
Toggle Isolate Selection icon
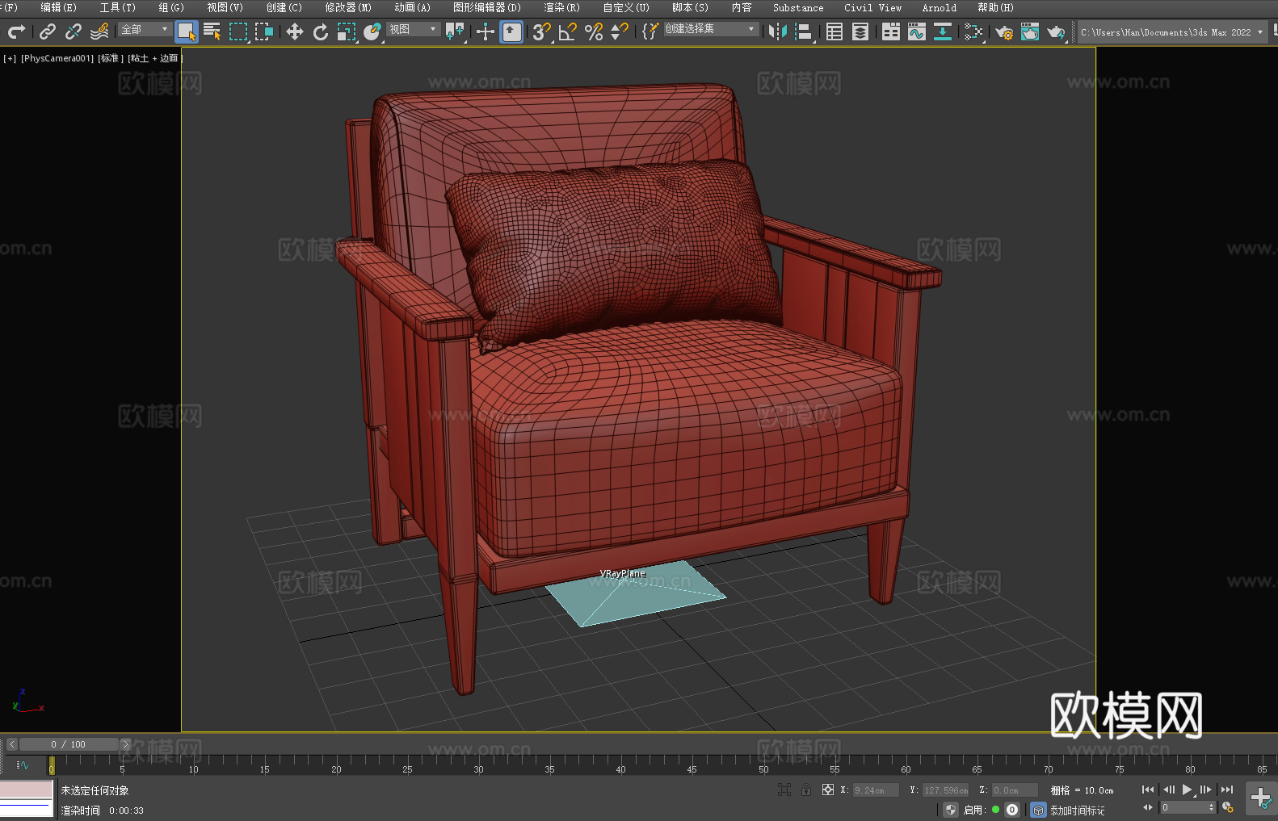(x=784, y=790)
